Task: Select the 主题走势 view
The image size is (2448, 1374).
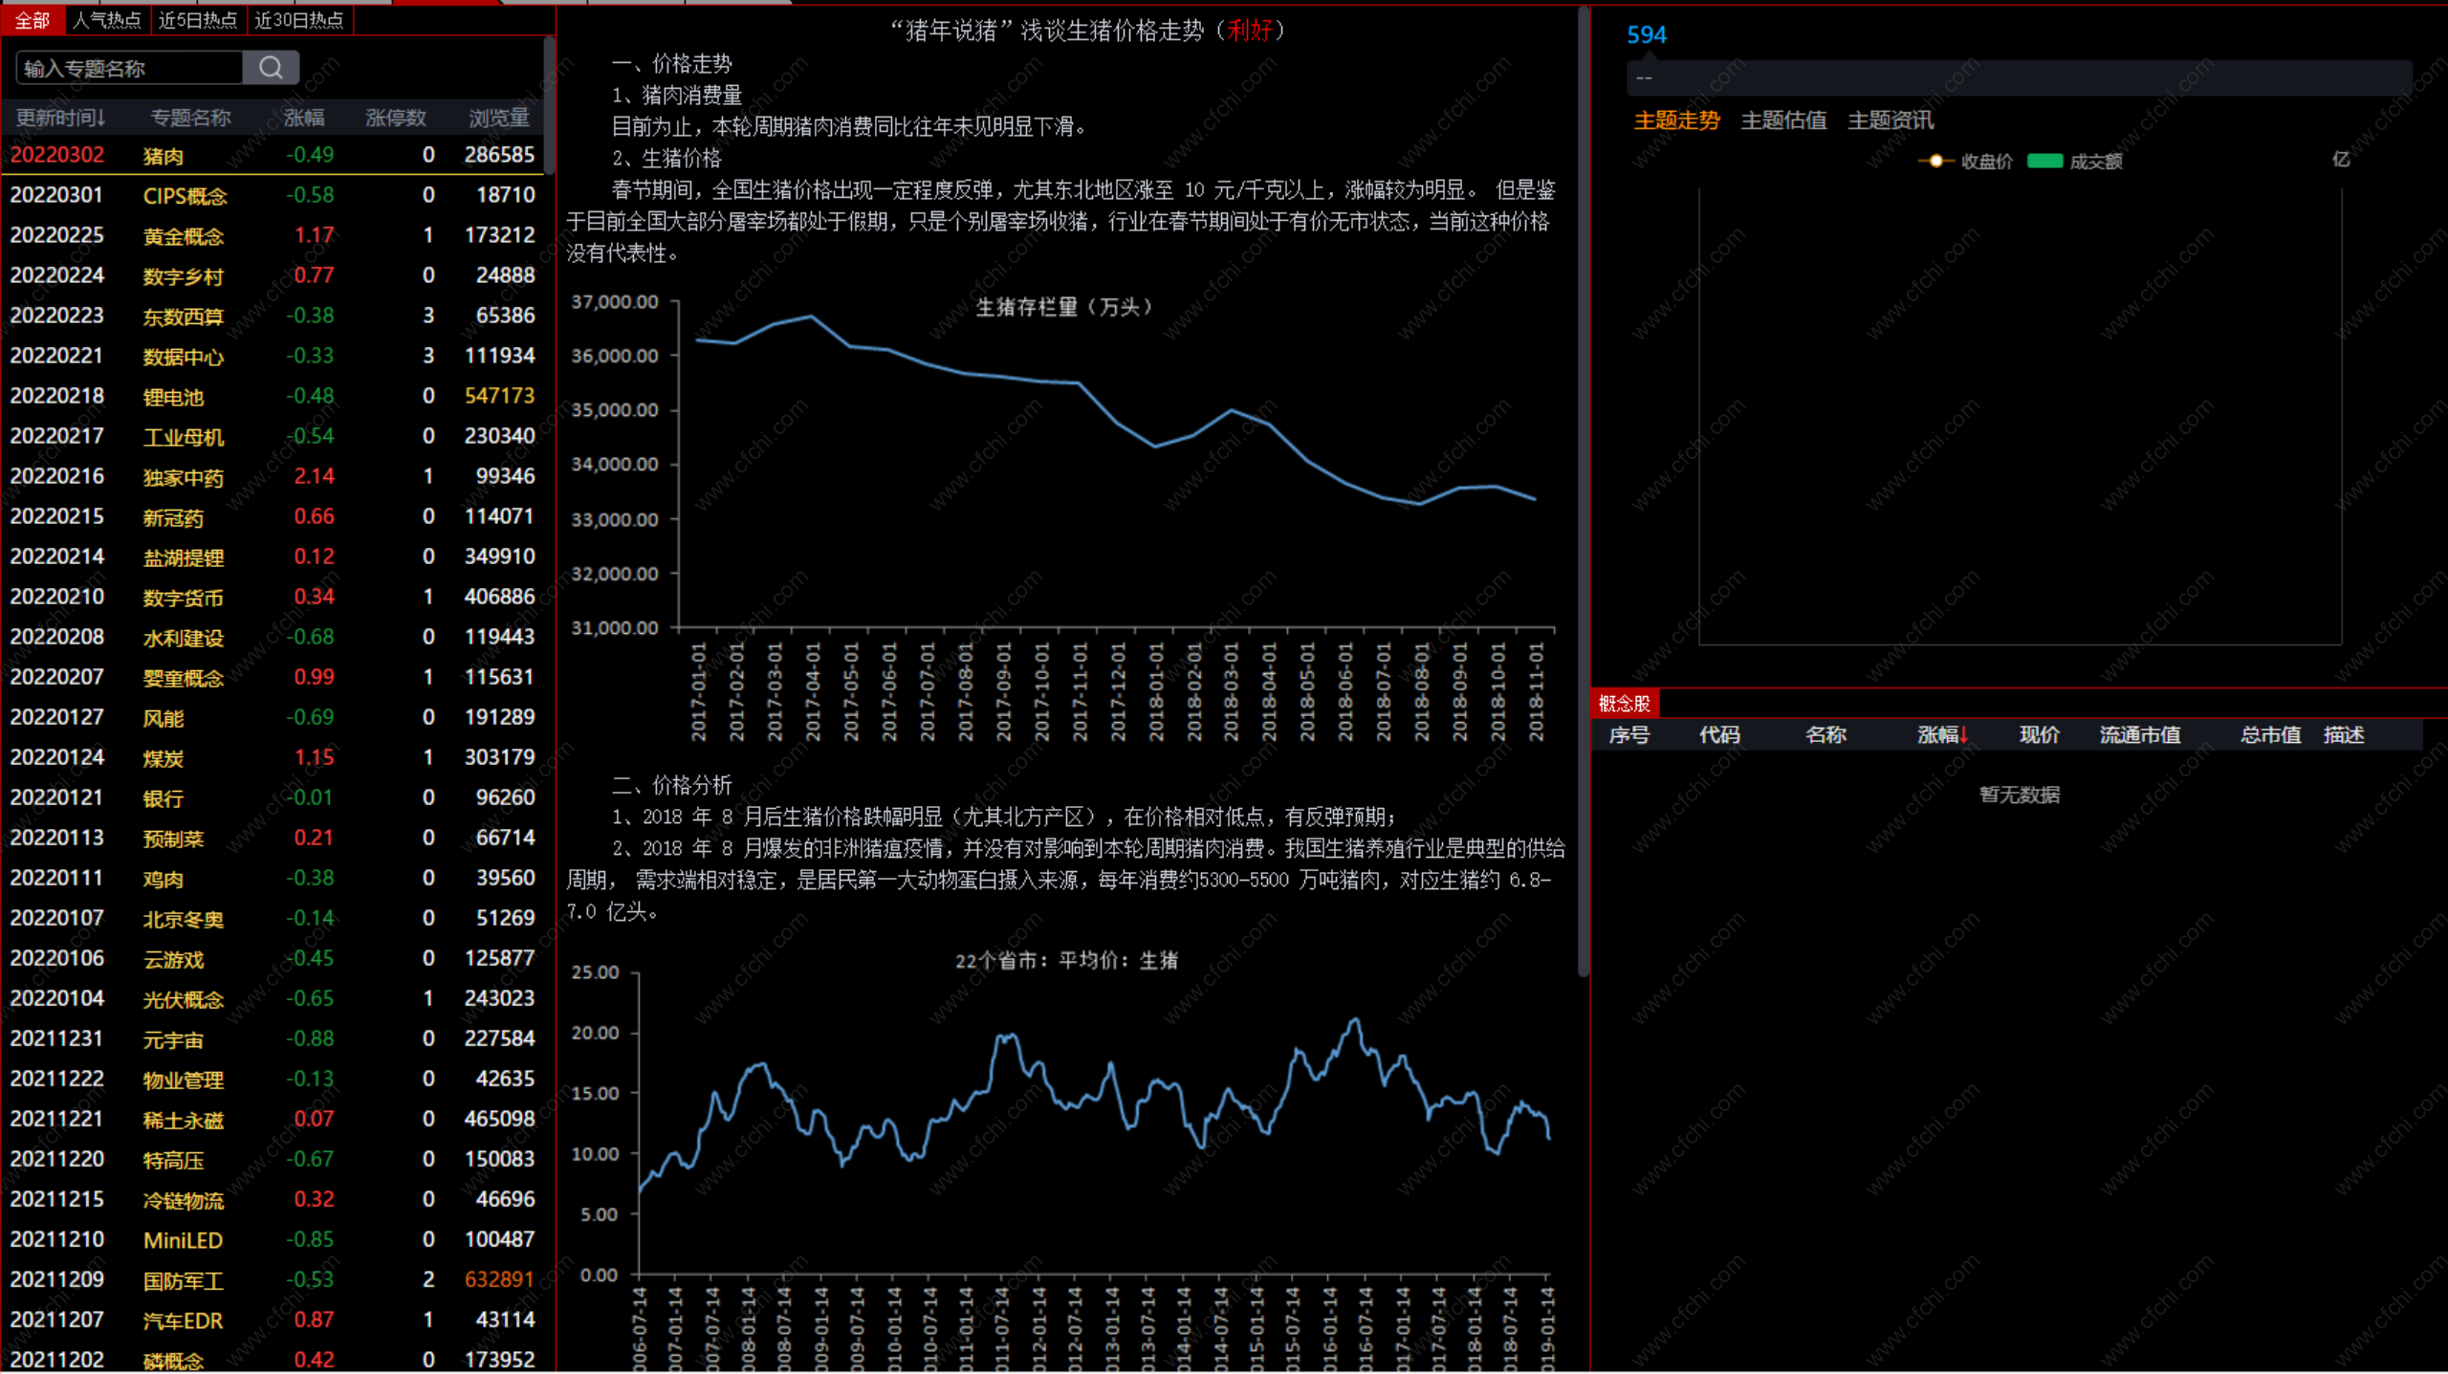Action: pyautogui.click(x=1676, y=120)
